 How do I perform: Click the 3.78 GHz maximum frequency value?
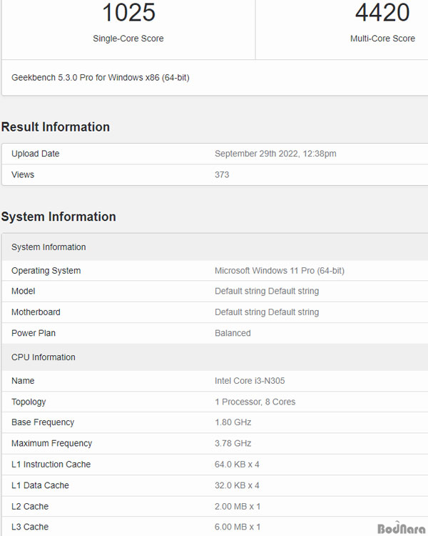click(x=233, y=443)
